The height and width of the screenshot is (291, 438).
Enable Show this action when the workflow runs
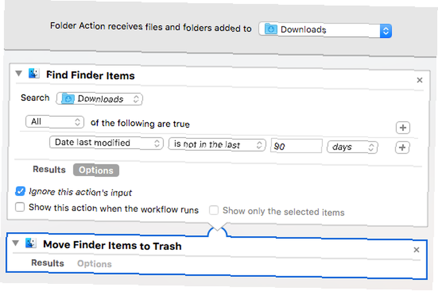20,207
